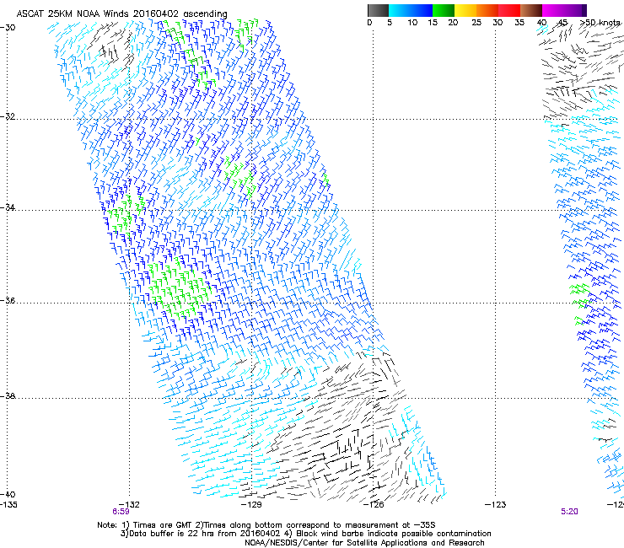Click the '20' label under the color bar
Image resolution: width=624 pixels, height=548 pixels.
click(453, 23)
